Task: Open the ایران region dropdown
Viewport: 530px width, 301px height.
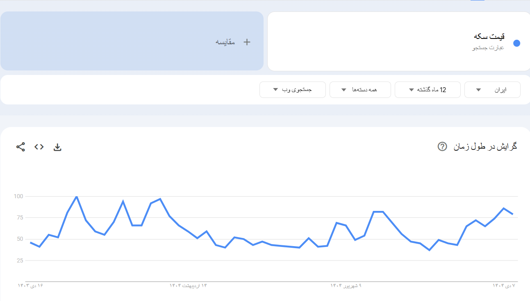Action: coord(492,90)
